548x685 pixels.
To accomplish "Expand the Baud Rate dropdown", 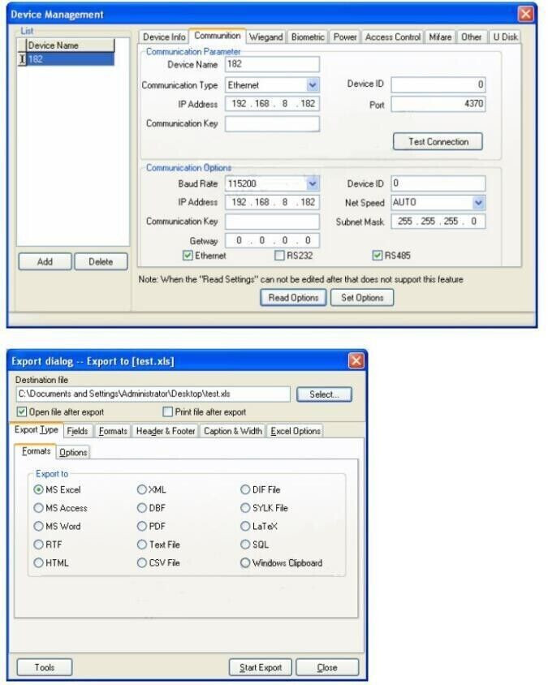I will pyautogui.click(x=313, y=183).
